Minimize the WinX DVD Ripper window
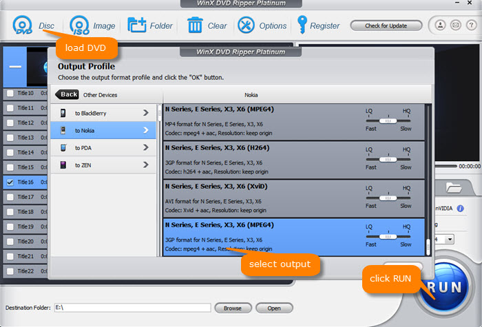The height and width of the screenshot is (327, 482). click(457, 3)
